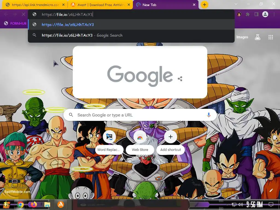Go back with the back arrow
This screenshot has height=210, width=280.
pos(6,14)
